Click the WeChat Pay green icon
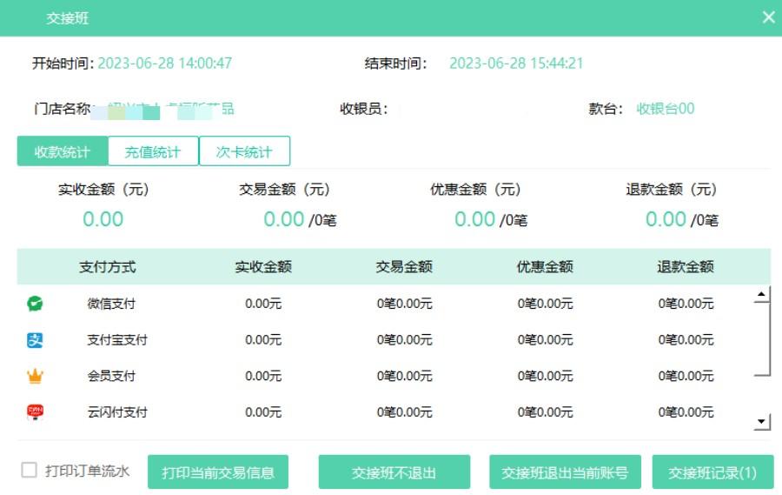 pos(35,304)
